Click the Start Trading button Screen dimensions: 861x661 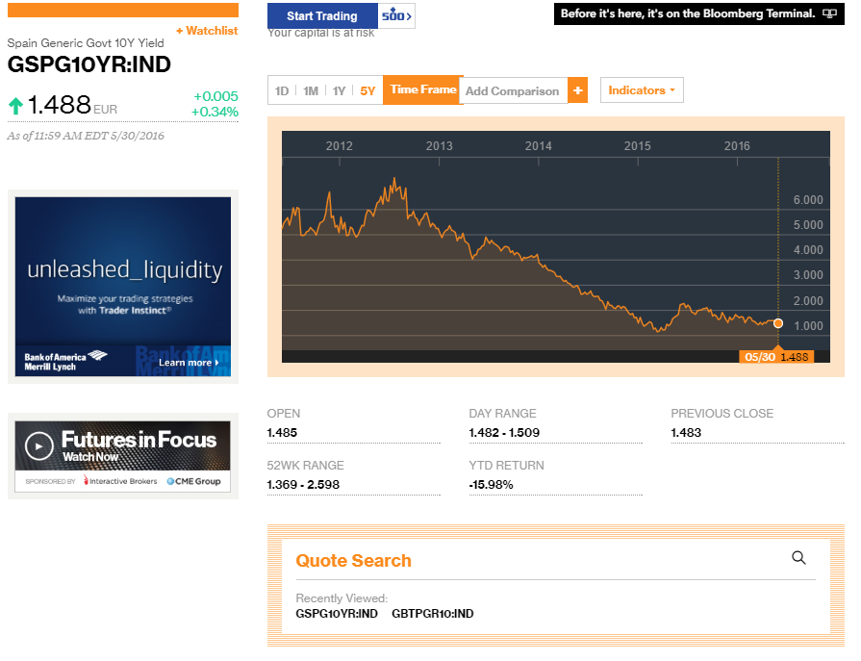coord(322,16)
